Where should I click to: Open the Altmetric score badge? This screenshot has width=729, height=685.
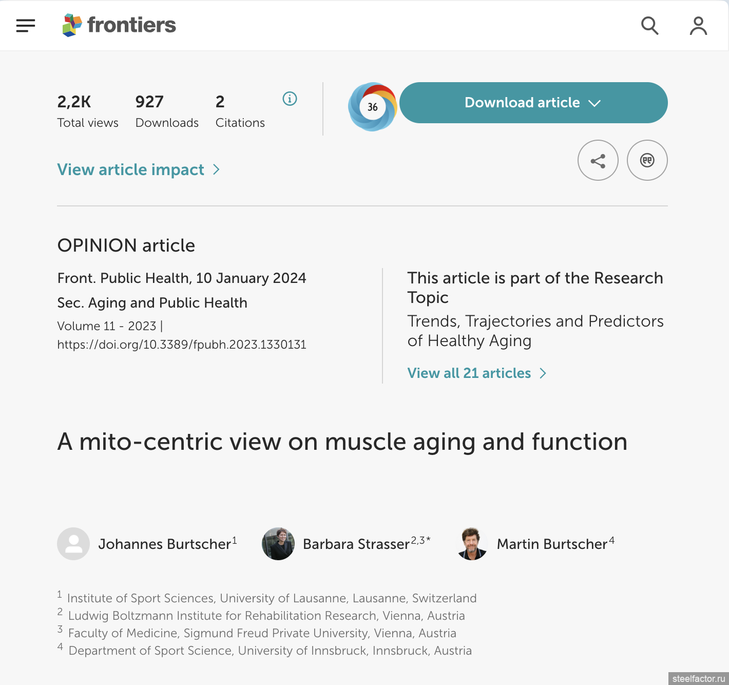tap(372, 107)
